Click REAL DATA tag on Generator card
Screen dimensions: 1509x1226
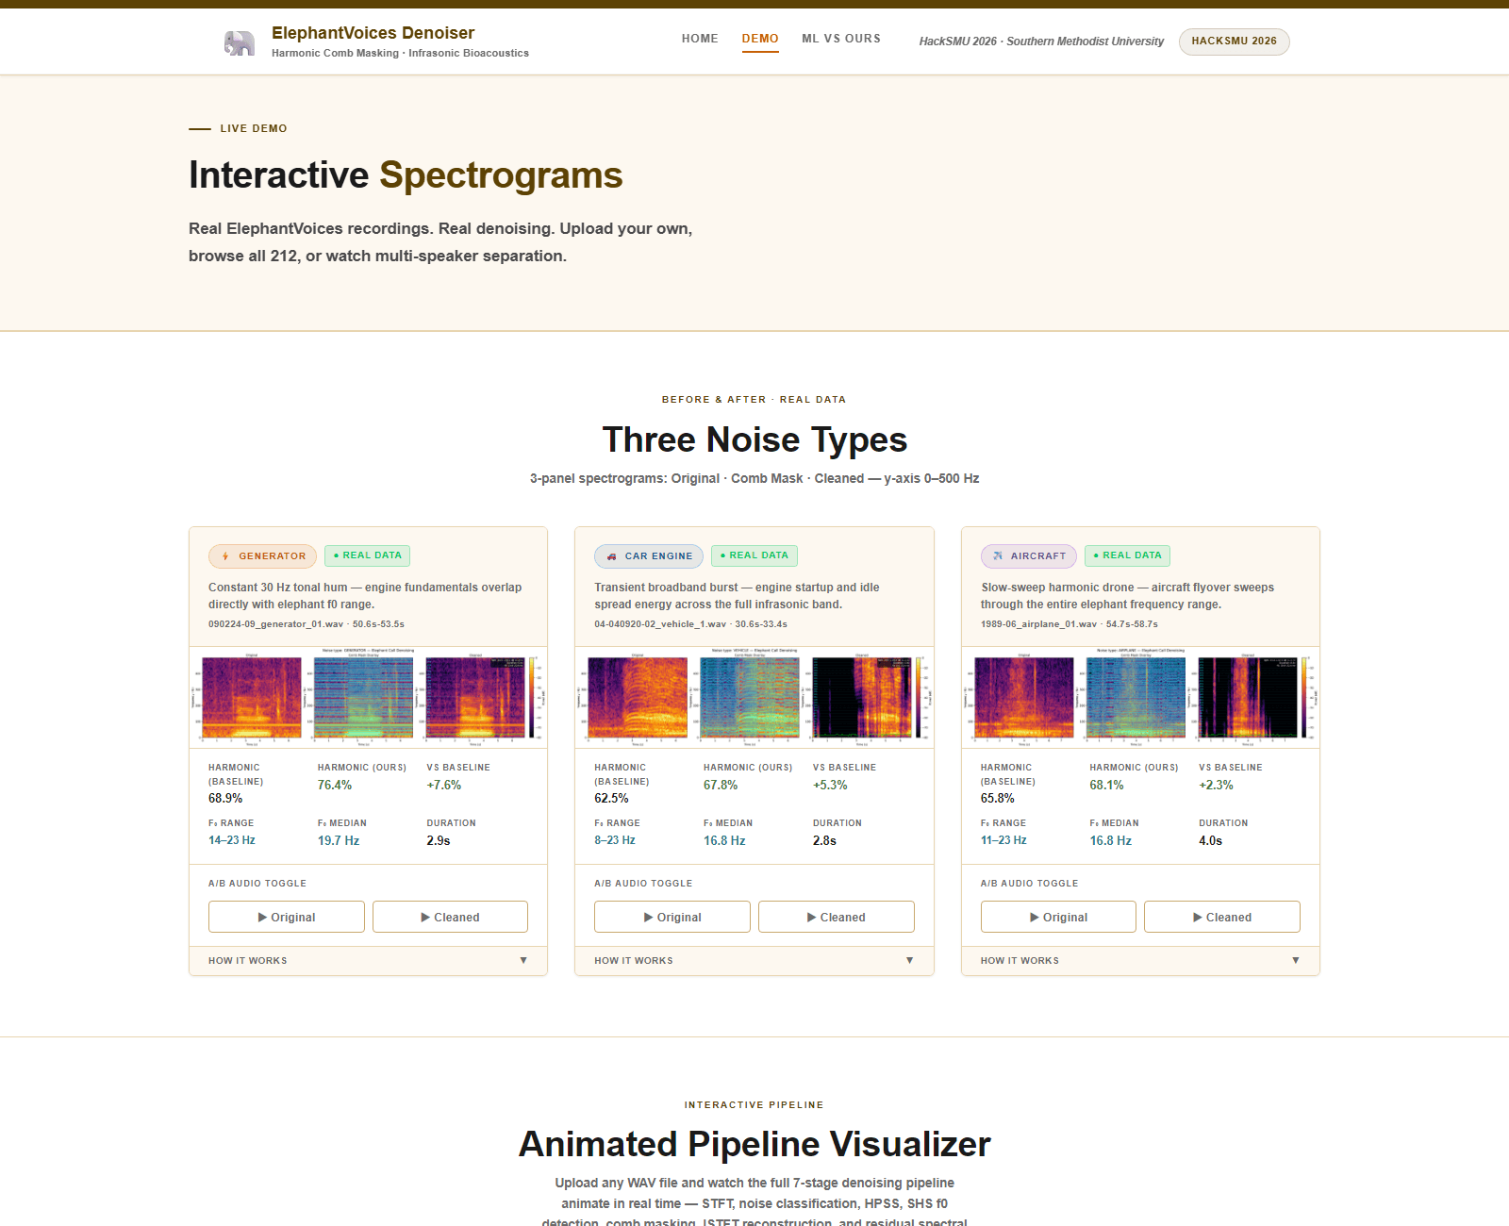click(x=368, y=555)
